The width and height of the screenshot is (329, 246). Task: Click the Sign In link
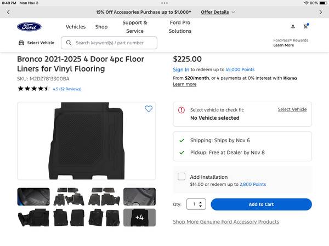[x=181, y=69]
